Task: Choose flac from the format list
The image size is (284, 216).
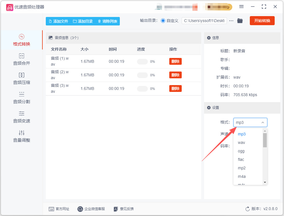Action: (248, 160)
